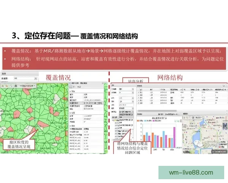Viewport: 228px width, 183px height.
Task: Click the first toolbar icon in sector info panel
Action: (71, 87)
